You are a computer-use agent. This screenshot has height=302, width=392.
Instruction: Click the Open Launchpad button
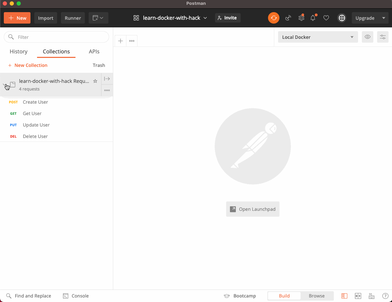253,209
